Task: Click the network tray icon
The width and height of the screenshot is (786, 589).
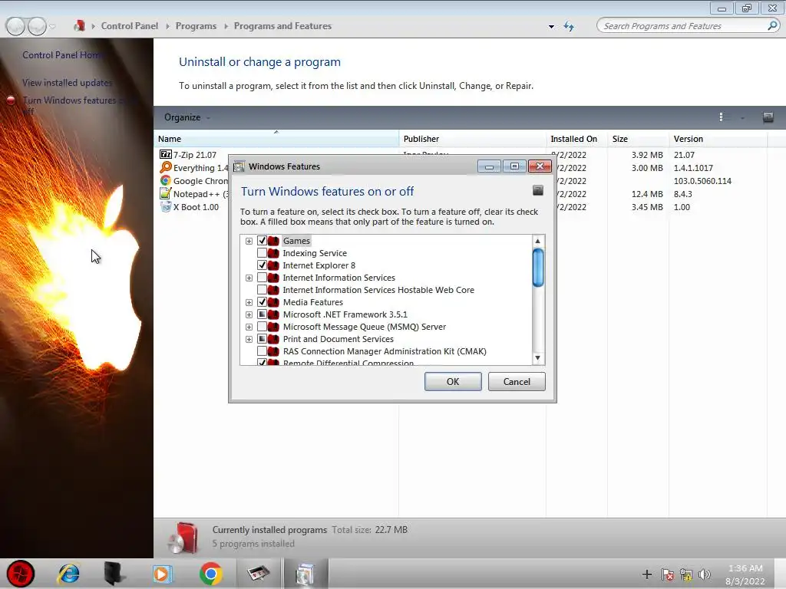Action: [685, 574]
